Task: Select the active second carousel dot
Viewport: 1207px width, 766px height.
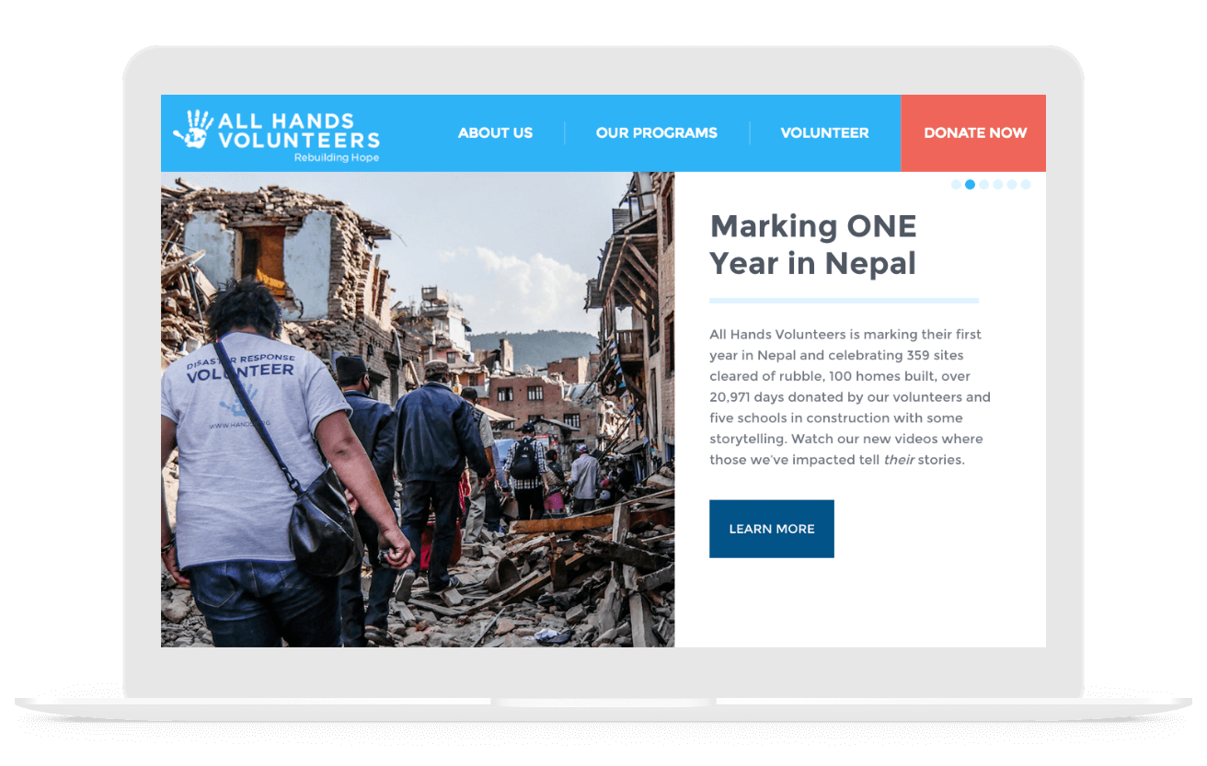Action: pos(970,185)
